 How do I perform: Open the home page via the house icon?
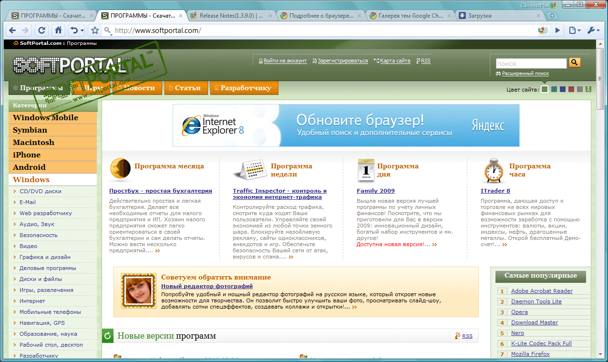pyautogui.click(x=58, y=31)
